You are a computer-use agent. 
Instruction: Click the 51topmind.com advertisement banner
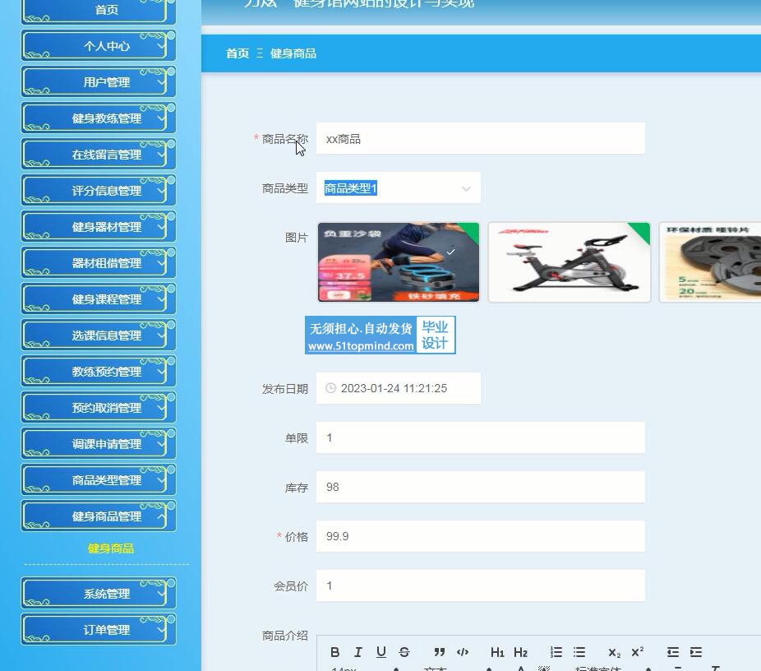[x=380, y=335]
